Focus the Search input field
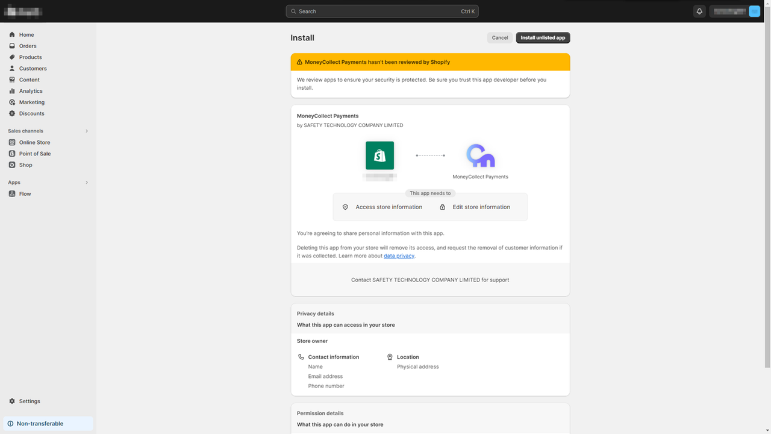 pyautogui.click(x=382, y=11)
